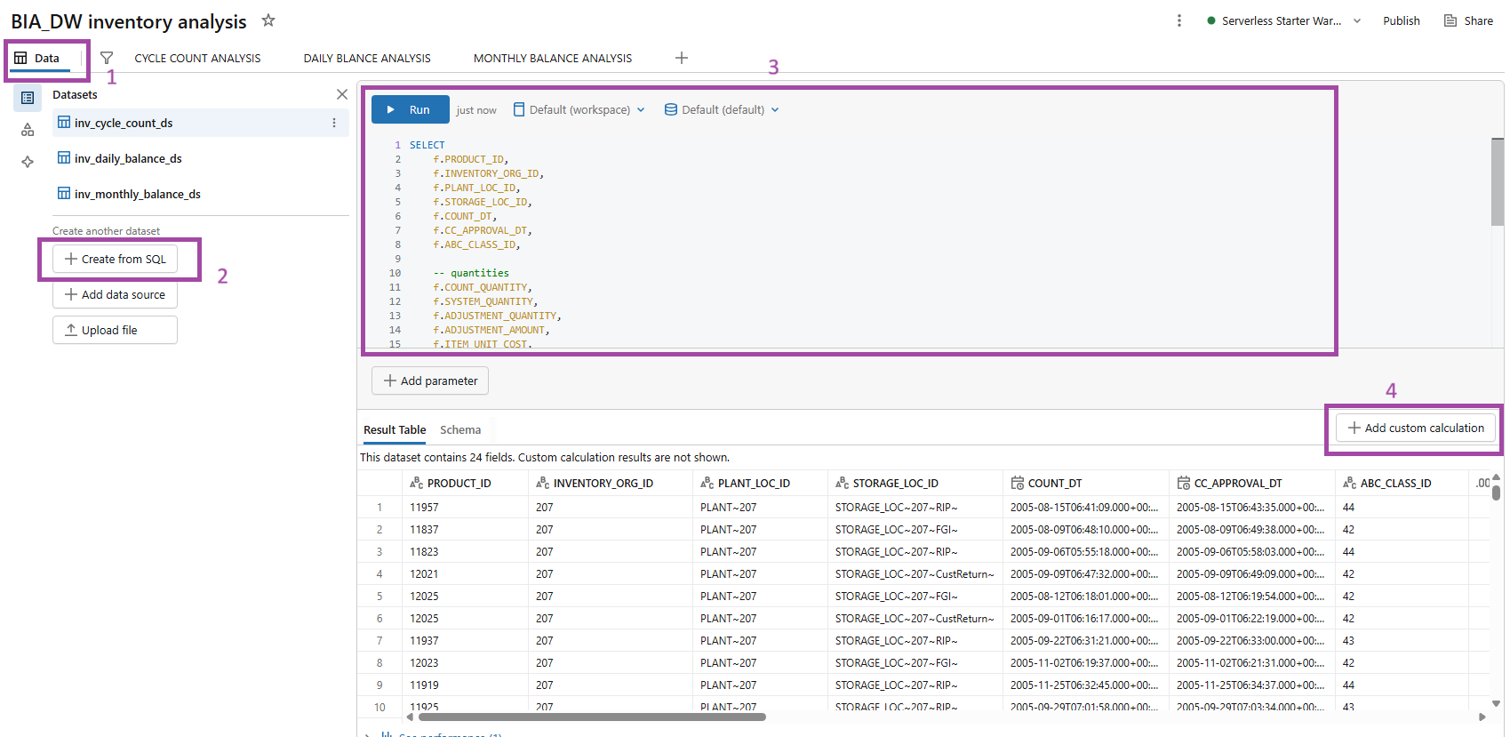
Task: Open the datasets list sidebar icon
Action: 28,98
